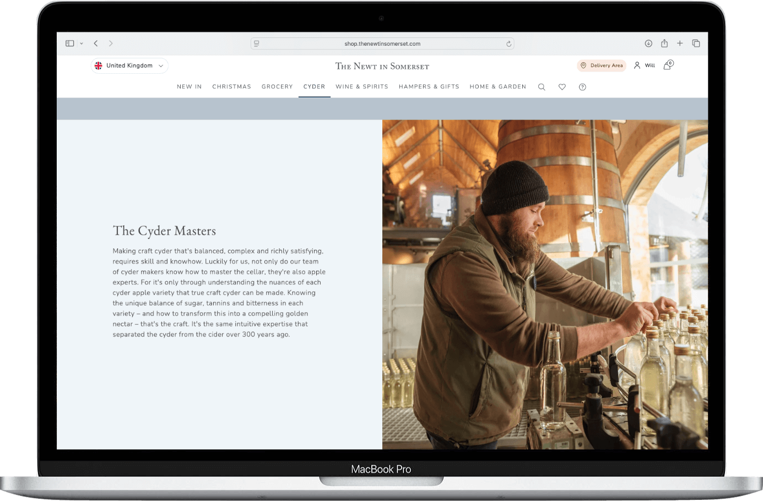Screen dimensions: 763x501
Task: Toggle the Safari sidebar
Action: 69,43
